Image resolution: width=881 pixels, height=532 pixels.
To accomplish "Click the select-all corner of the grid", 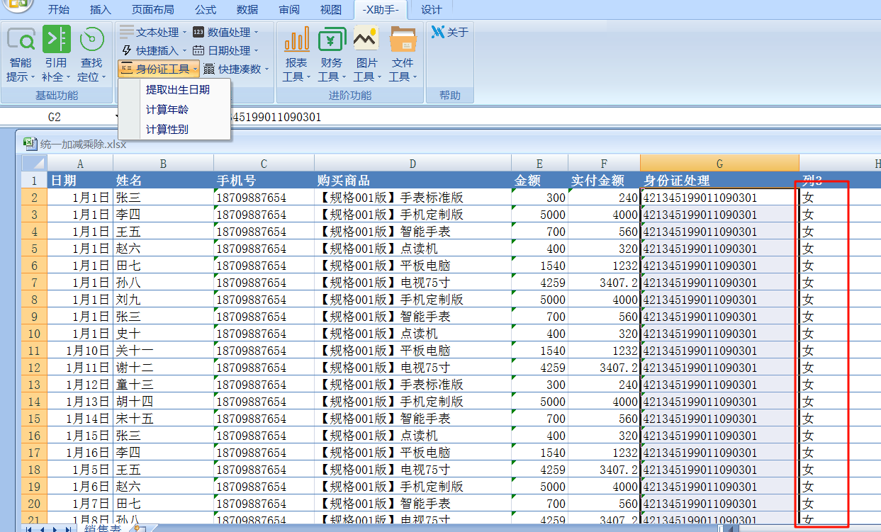I will point(34,163).
